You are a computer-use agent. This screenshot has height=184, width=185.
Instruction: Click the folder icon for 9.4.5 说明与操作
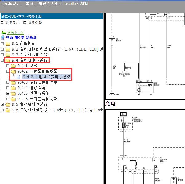tap(13, 94)
